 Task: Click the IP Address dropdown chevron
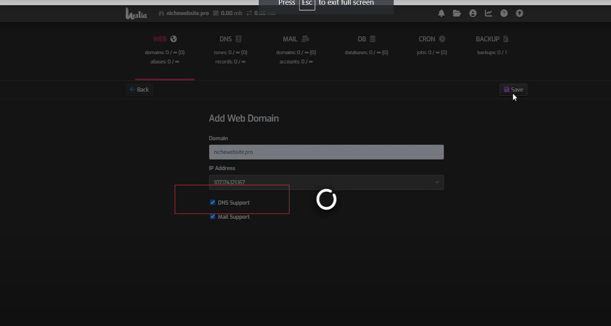437,182
